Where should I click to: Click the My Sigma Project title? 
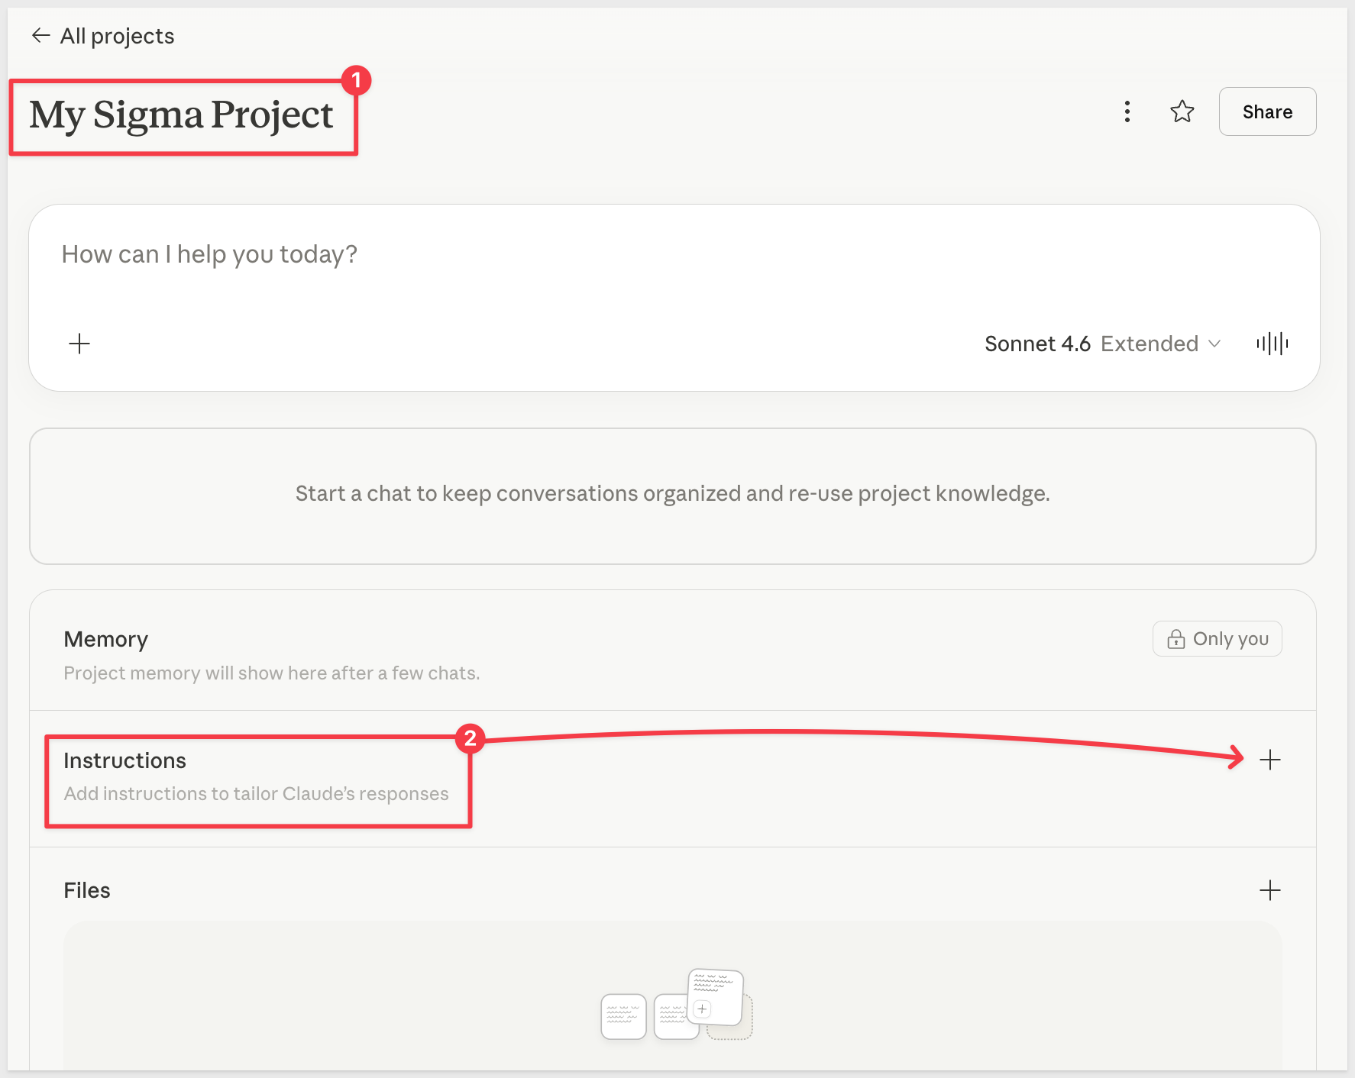pyautogui.click(x=181, y=115)
